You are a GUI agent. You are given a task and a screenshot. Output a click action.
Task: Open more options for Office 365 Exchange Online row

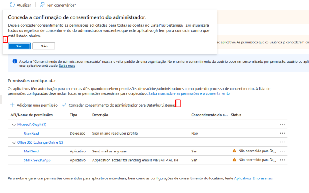(282, 142)
